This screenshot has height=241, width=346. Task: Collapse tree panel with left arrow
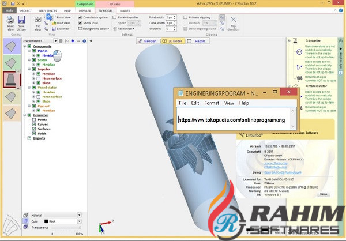click(91, 41)
